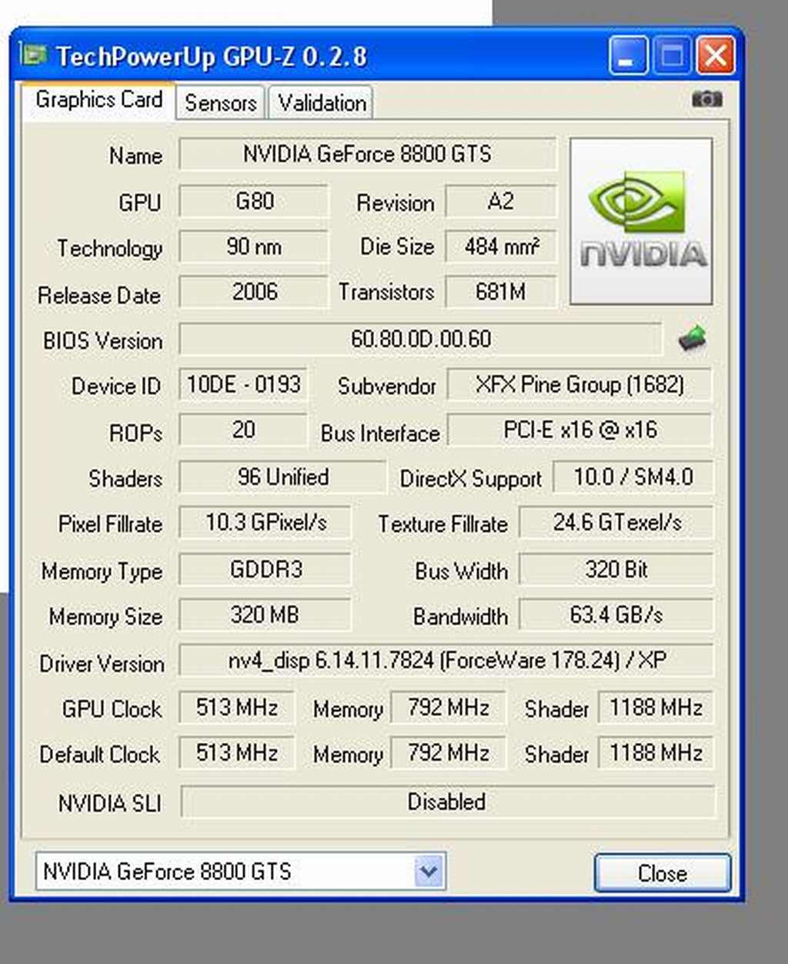This screenshot has width=788, height=964.
Task: Click the GPU Clock row Memory 792 MHz
Action: point(449,707)
